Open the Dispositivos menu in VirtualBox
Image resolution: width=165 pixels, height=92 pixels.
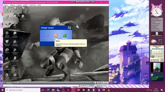pos(33,5)
